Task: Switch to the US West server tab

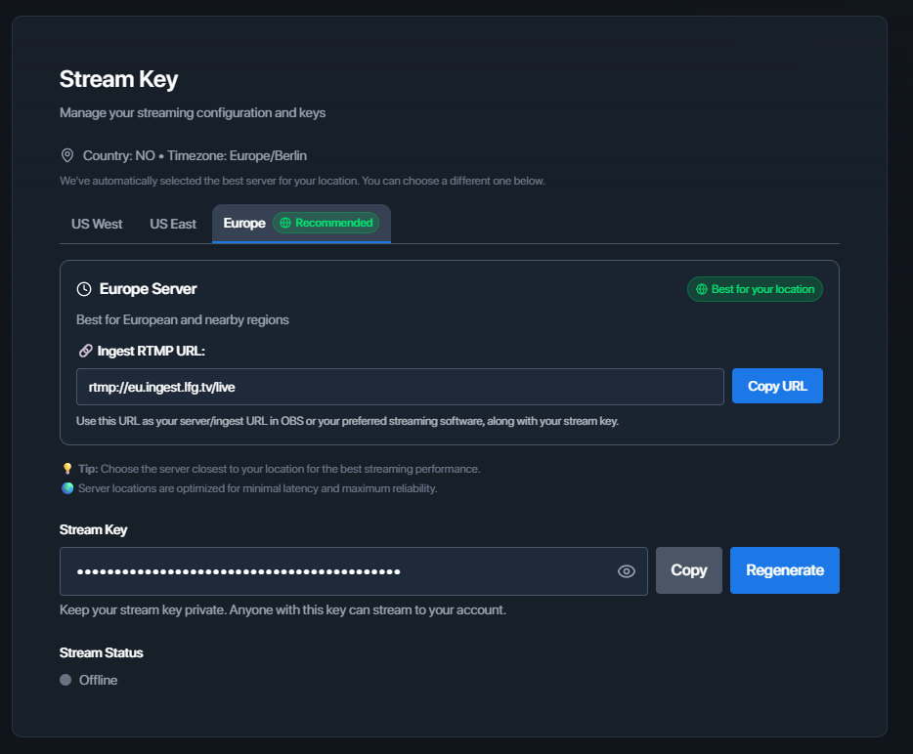Action: click(x=97, y=224)
